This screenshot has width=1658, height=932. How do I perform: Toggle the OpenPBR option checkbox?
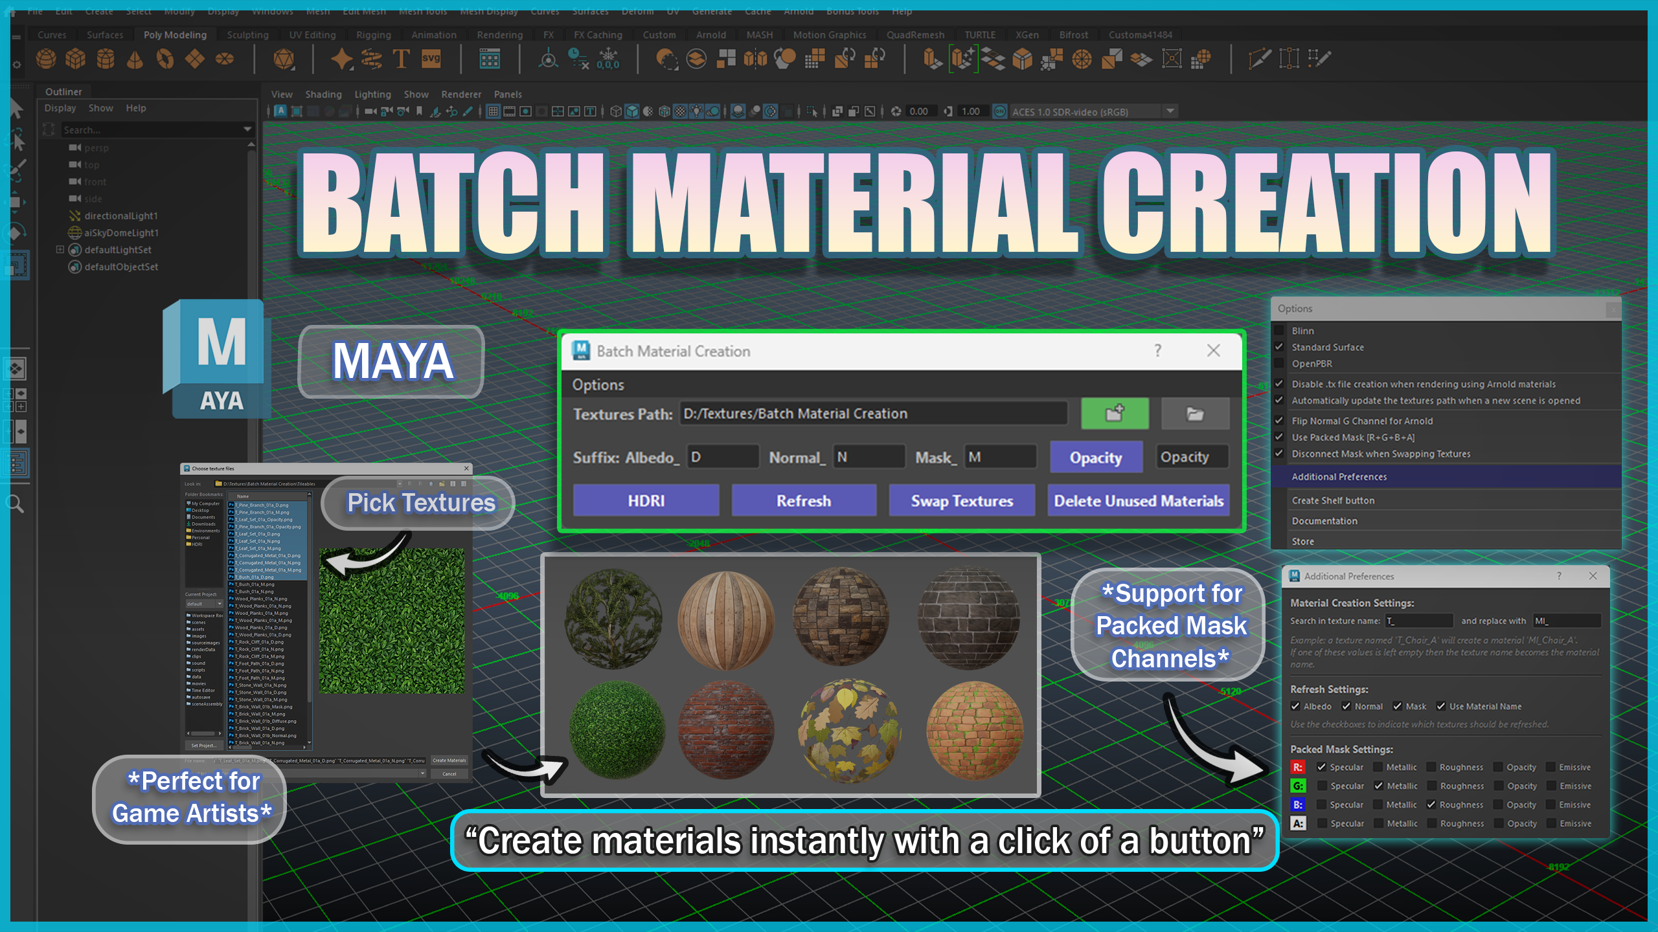point(1279,364)
